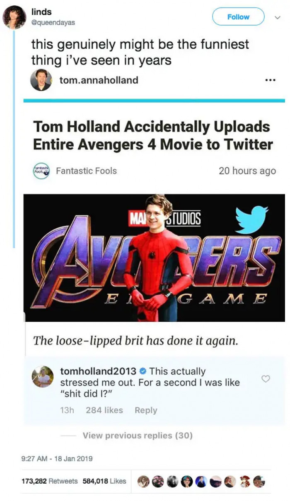Click tomholland2013's verified badge

click(140, 371)
